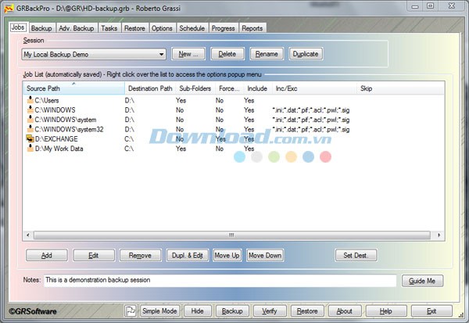Click the bottom Restore button
469x323 pixels.
(307, 310)
